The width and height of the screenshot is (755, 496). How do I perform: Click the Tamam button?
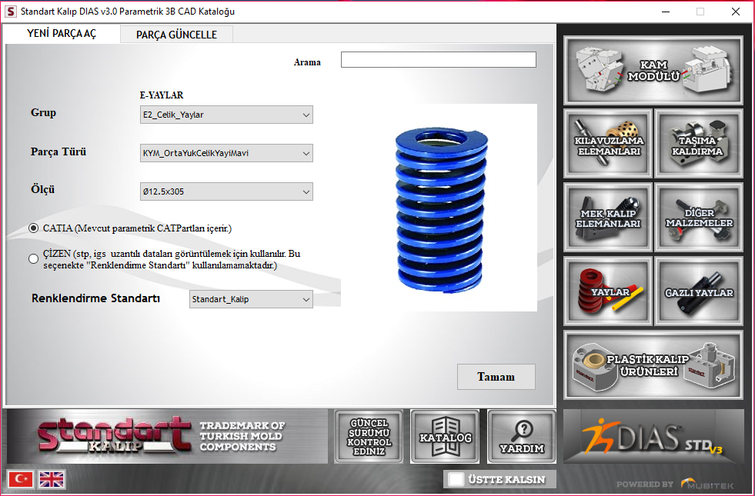496,377
